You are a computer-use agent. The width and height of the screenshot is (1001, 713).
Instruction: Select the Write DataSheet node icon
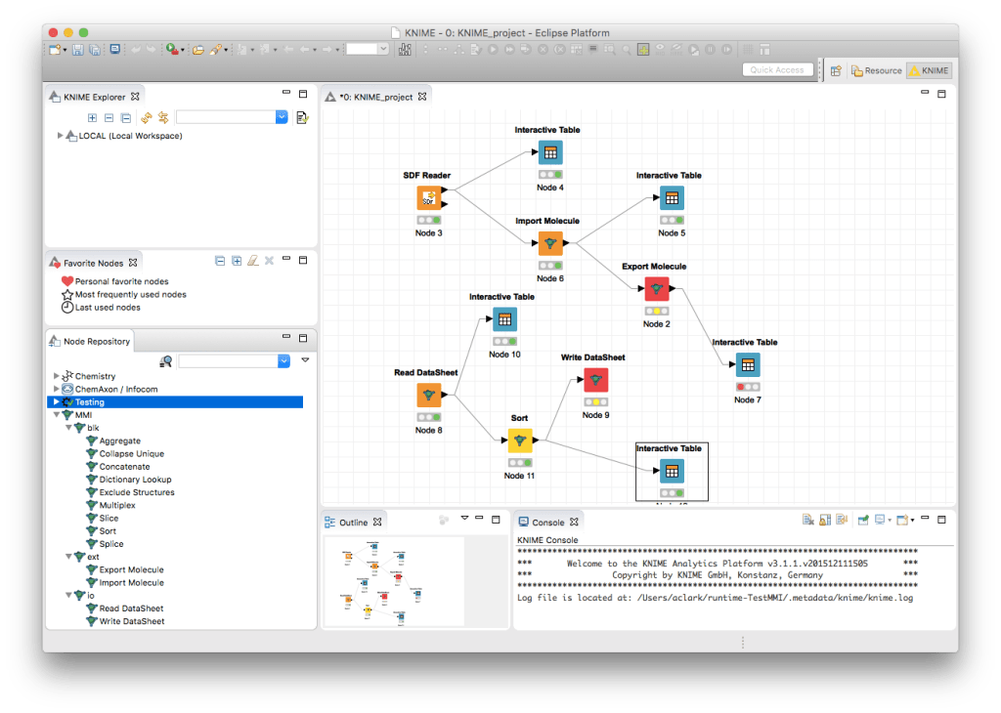click(595, 380)
